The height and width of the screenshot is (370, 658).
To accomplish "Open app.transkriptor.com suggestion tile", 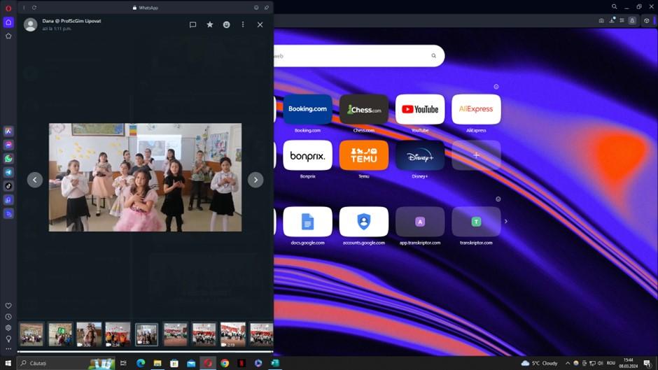I will tap(420, 222).
